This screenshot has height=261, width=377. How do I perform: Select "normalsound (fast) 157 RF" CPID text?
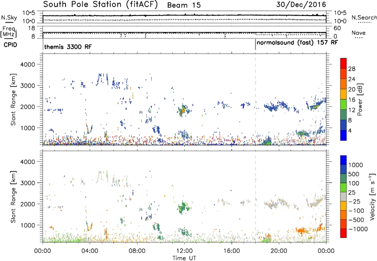(x=297, y=42)
